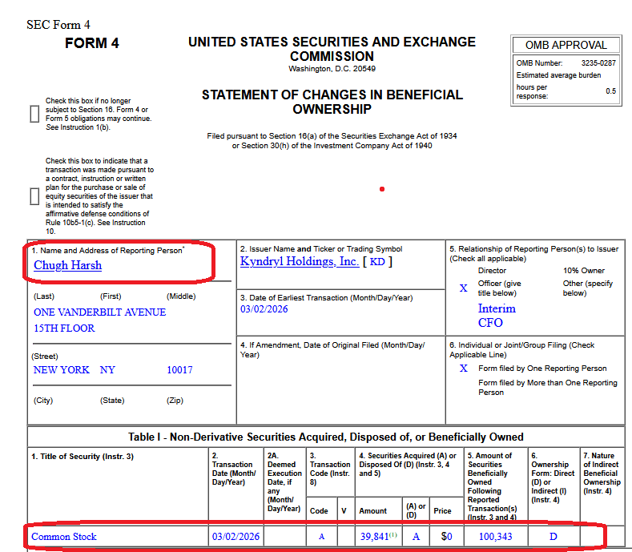Click the NEW YORK city value
This screenshot has height=552, width=632.
pos(61,370)
